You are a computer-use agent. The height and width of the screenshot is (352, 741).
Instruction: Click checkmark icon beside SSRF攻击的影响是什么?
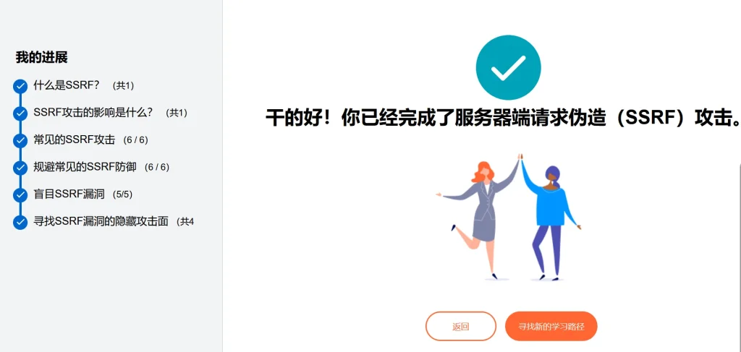tap(20, 113)
